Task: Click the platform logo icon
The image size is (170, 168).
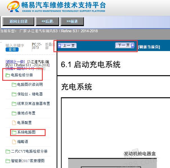Action: click(14, 6)
